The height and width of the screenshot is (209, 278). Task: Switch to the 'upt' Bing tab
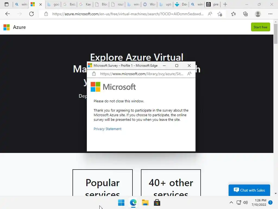point(165,4)
